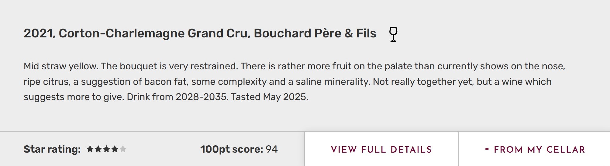Image resolution: width=610 pixels, height=166 pixels.
Task: Click the first star in the rating
Action: (90, 149)
